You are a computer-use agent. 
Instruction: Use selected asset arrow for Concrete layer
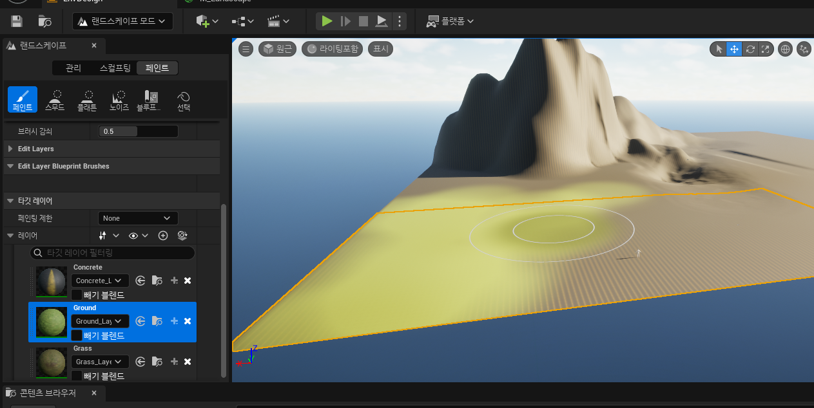tap(141, 281)
